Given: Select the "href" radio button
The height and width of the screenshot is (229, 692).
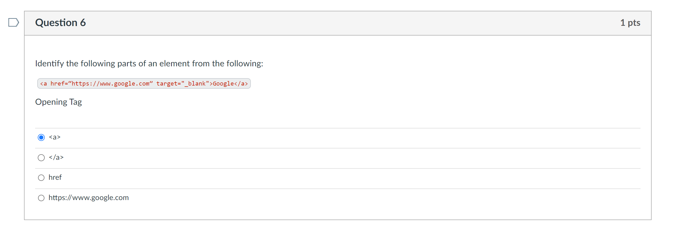Looking at the screenshot, I should click(x=41, y=177).
